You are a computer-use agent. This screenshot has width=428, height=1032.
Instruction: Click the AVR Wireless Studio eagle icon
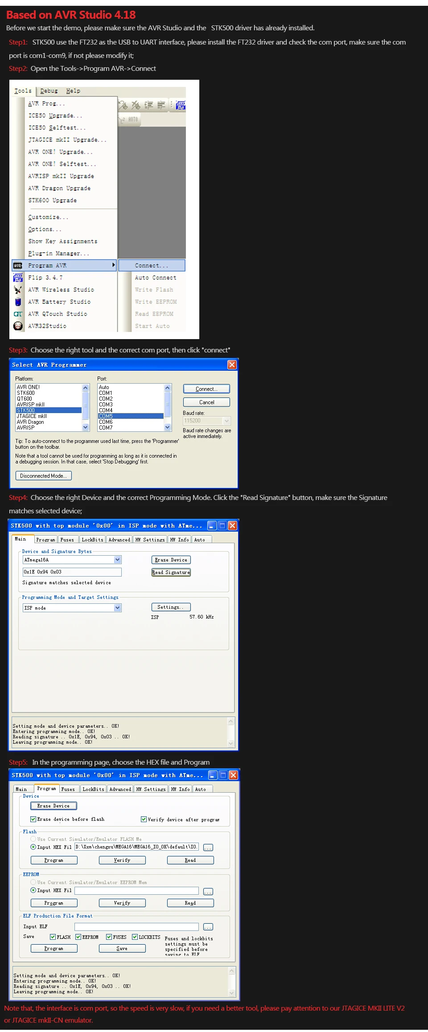[18, 290]
